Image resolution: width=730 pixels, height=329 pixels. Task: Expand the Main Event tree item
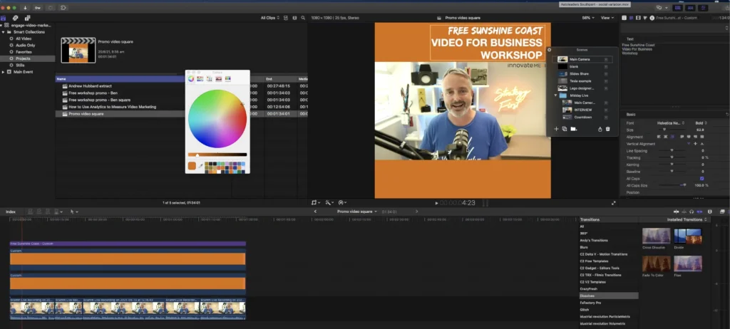4,72
